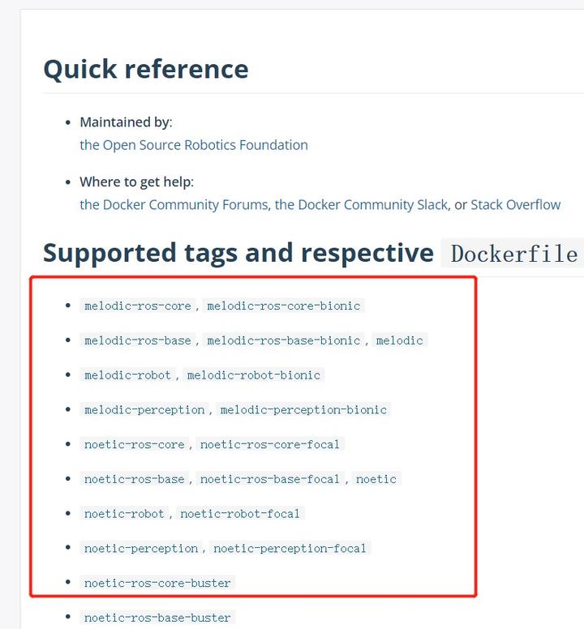Open the Docker Community Slack link

(x=361, y=204)
